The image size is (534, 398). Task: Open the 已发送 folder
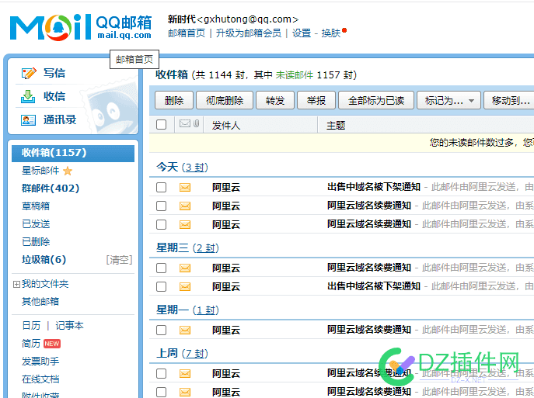(36, 224)
